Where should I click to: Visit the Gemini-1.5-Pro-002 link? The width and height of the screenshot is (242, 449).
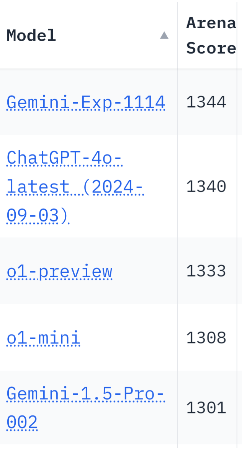tap(85, 394)
